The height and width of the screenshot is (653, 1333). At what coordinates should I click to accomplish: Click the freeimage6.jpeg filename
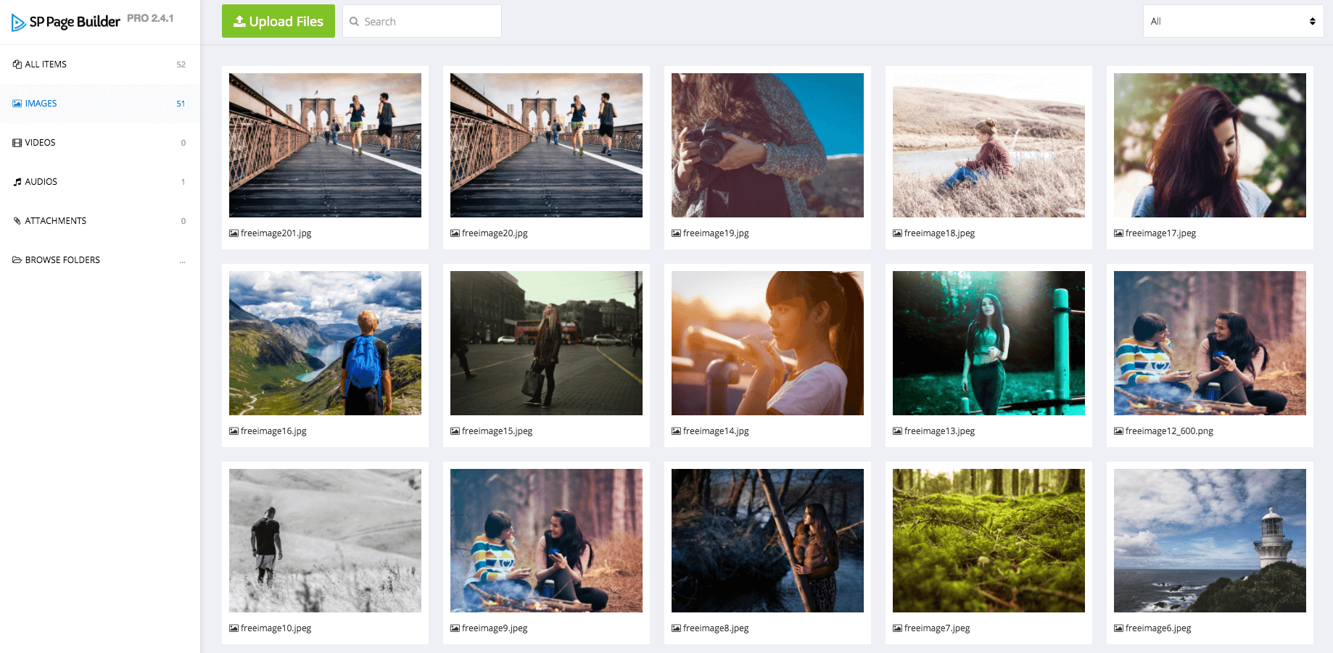1158,628
